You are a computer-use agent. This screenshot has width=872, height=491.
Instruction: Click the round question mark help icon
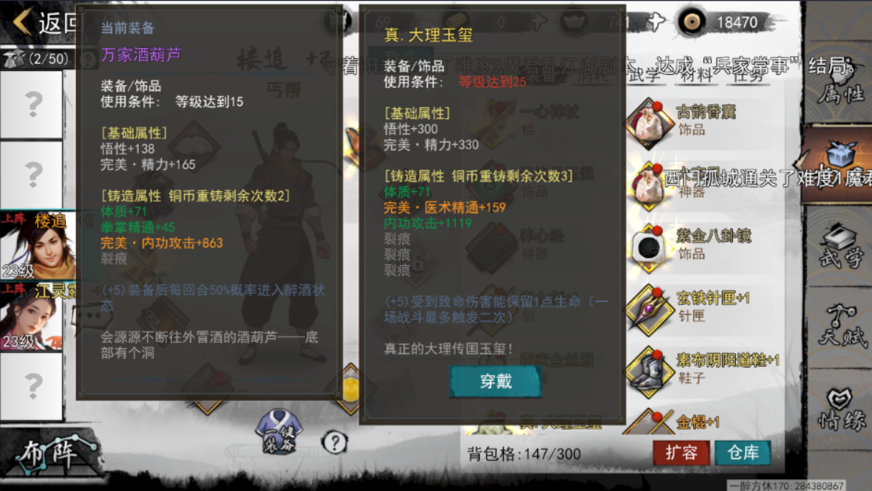pyautogui.click(x=335, y=443)
